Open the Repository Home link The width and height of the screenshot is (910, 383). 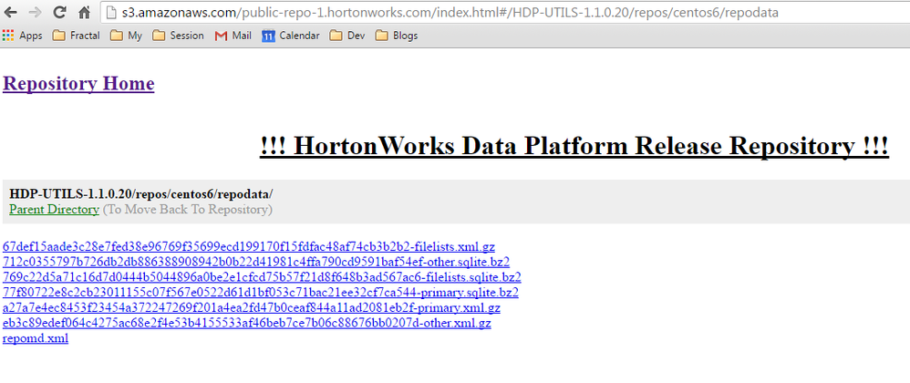click(x=78, y=84)
